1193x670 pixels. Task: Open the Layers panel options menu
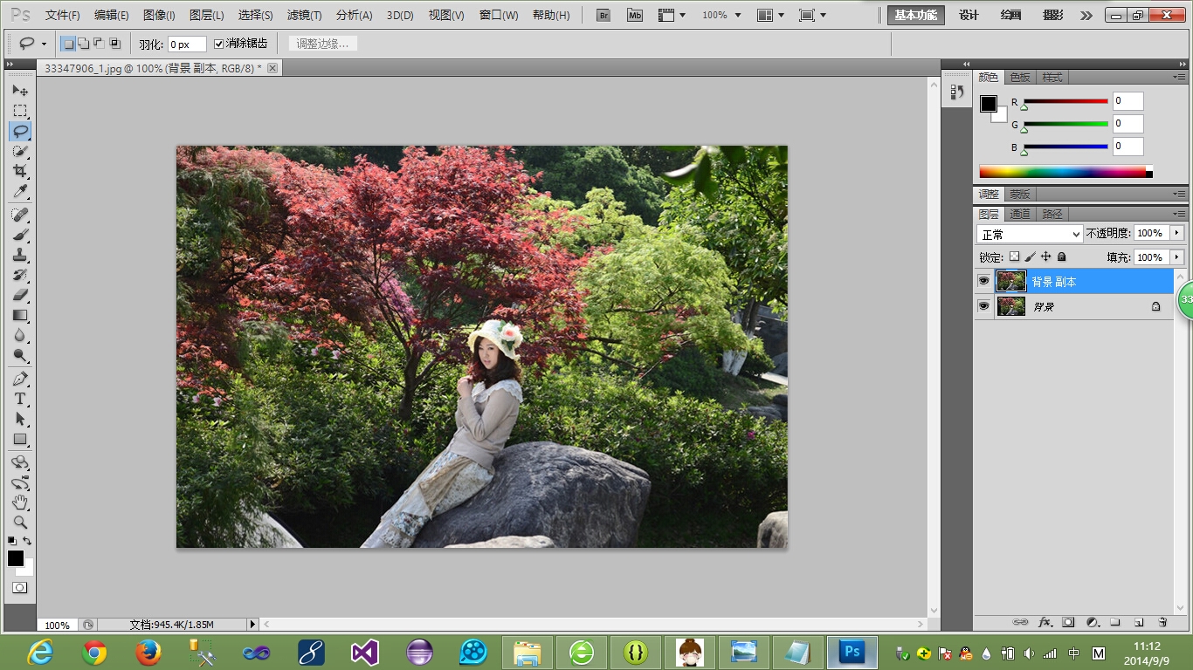tap(1179, 214)
